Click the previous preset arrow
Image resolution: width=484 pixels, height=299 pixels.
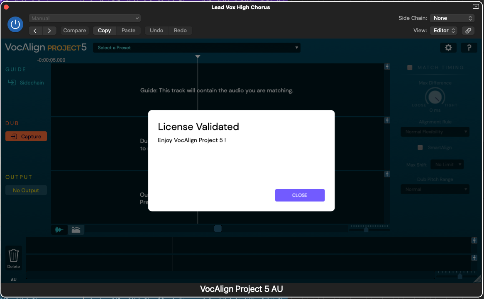[35, 31]
